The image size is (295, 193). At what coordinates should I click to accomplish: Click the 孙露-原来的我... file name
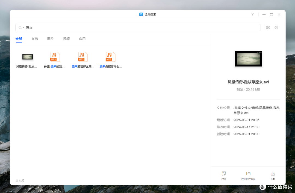pyautogui.click(x=55, y=67)
